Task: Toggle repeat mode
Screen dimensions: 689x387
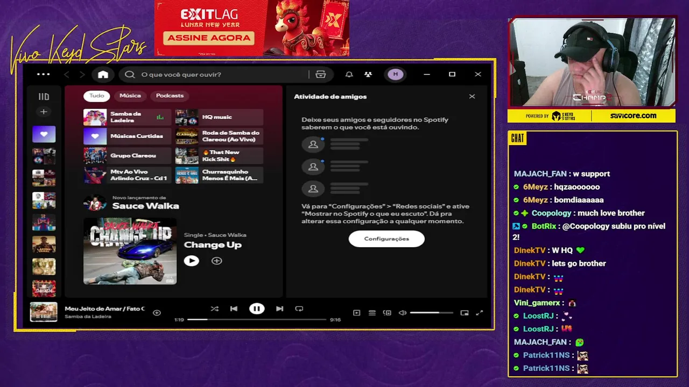Action: point(299,309)
